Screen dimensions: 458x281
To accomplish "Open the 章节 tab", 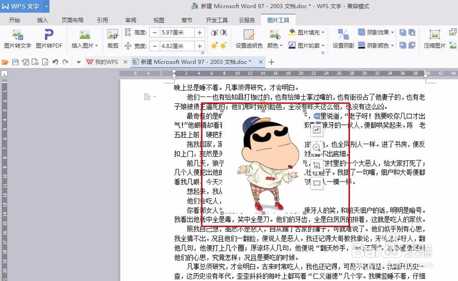I will [x=187, y=20].
